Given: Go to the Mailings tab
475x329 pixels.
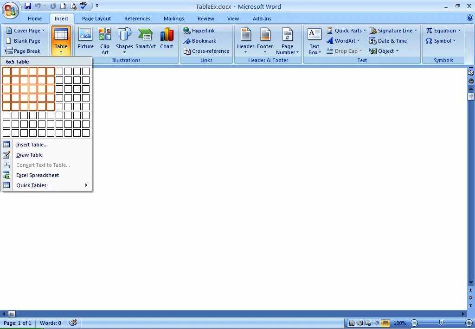Looking at the screenshot, I should pyautogui.click(x=174, y=19).
